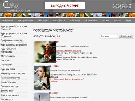135x101 pixels.
Task: Open 'Фототуры' sidebar link
Action: point(5,61)
